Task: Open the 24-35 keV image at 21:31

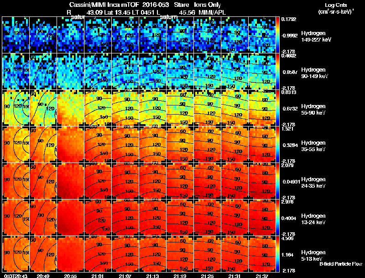Action: (235, 181)
